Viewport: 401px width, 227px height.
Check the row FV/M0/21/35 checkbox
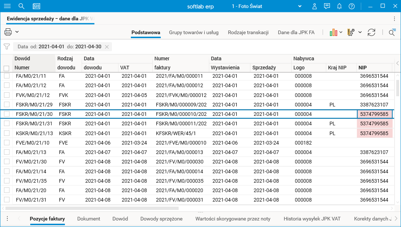(7, 181)
